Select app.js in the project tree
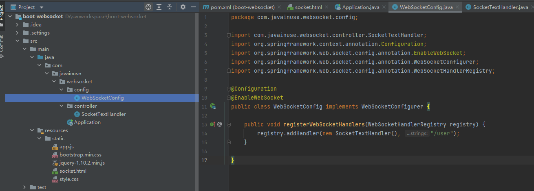Image resolution: width=534 pixels, height=191 pixels. pos(66,147)
